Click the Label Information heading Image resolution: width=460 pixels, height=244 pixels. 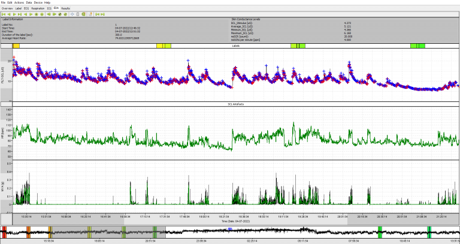click(13, 19)
